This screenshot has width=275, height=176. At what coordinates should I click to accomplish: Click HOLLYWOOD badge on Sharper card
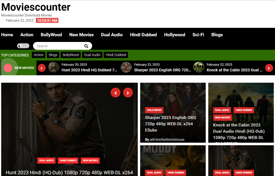tap(154, 110)
